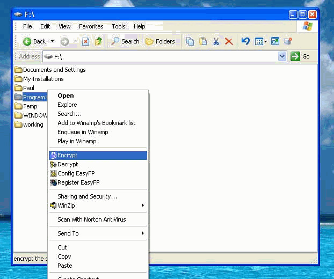Click the Cut scissors toolbar icon
This screenshot has width=334, height=279.
click(216, 41)
